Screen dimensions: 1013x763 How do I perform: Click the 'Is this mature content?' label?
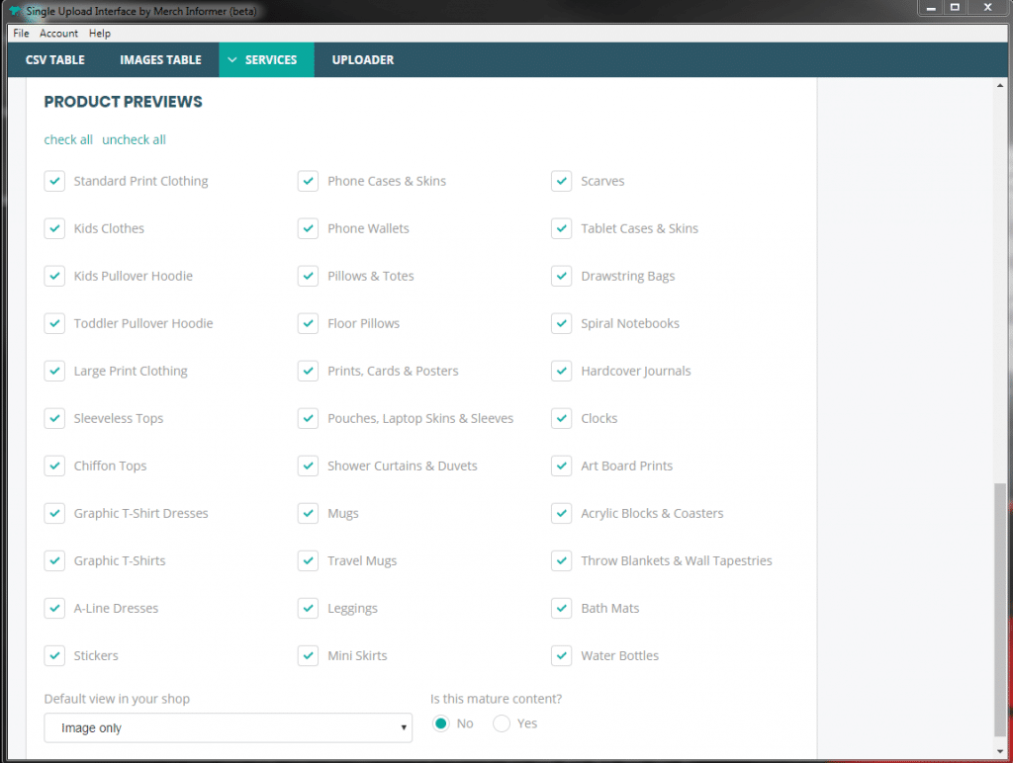(x=497, y=699)
